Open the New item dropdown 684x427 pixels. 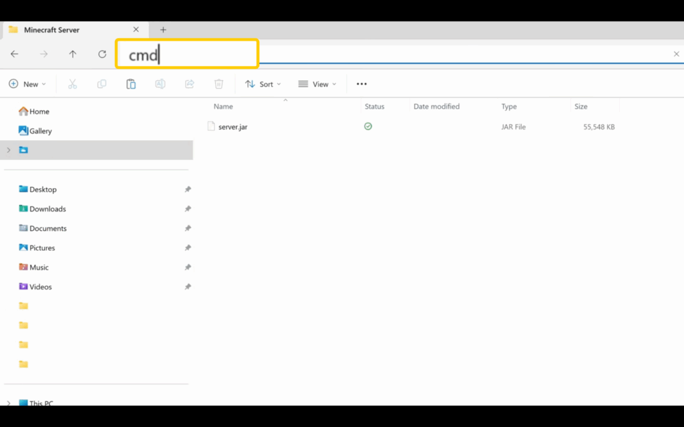click(27, 84)
